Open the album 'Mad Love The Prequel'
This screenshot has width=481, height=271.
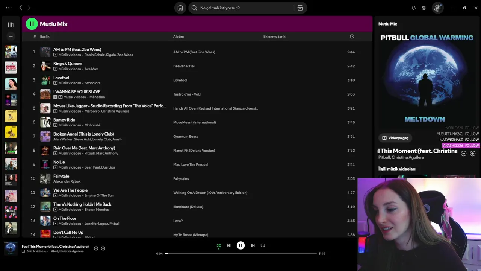(x=191, y=164)
